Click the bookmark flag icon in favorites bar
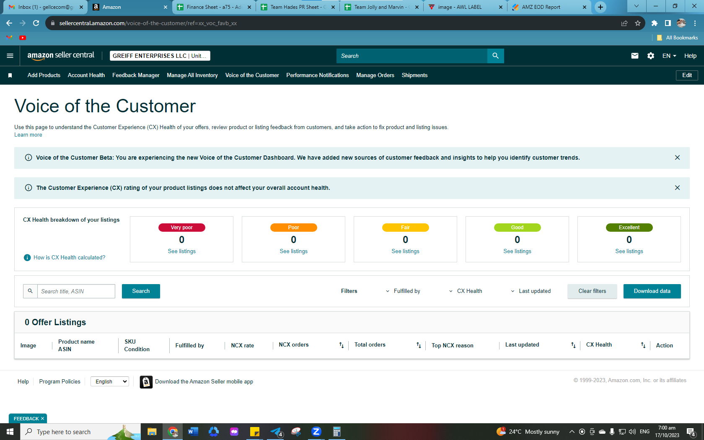This screenshot has width=704, height=440. click(x=10, y=75)
